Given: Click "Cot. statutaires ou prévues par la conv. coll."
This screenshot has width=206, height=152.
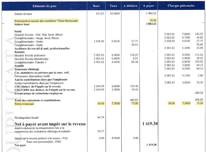Looking at the screenshot, I should (42, 73).
